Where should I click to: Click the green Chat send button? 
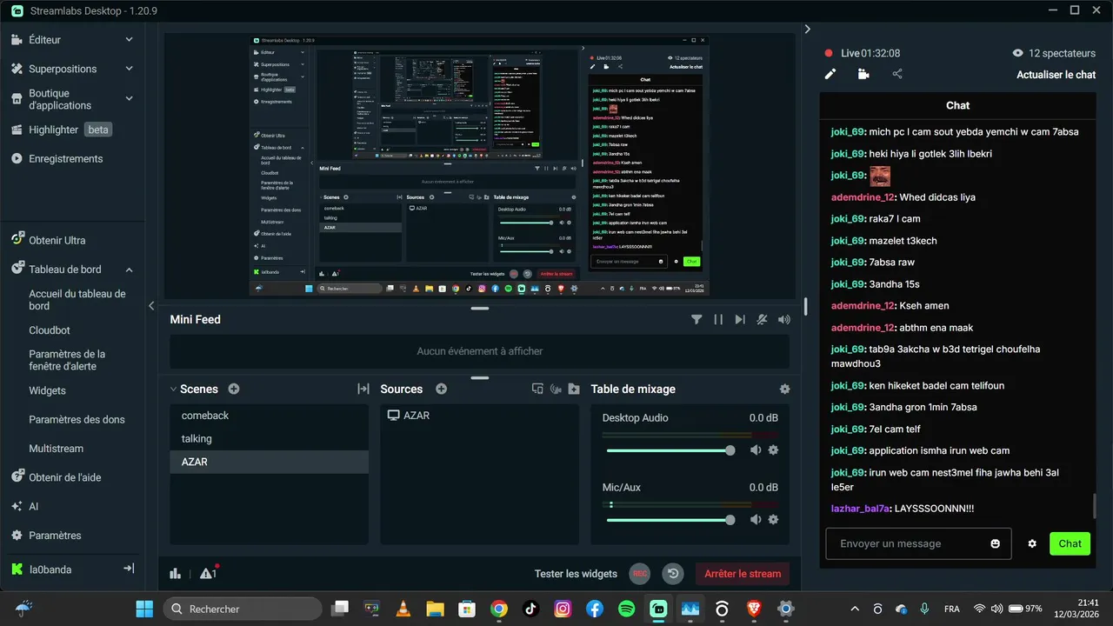[1070, 543]
